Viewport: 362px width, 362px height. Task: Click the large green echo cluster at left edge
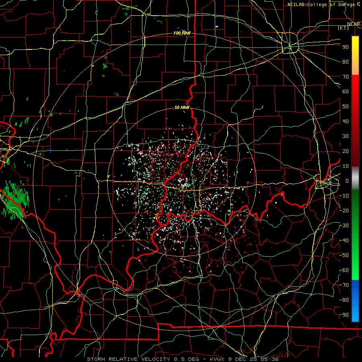click(x=16, y=200)
